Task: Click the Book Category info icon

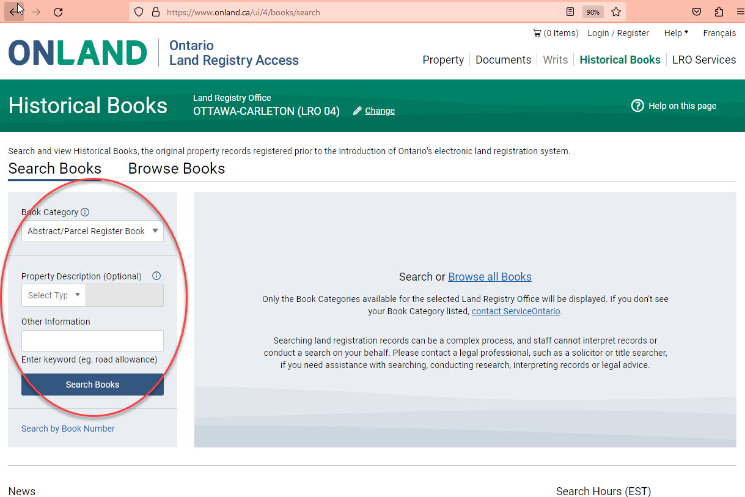Action: click(85, 212)
